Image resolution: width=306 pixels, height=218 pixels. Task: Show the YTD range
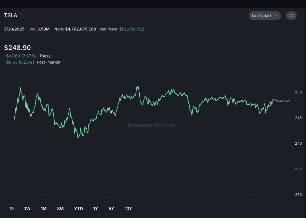pos(78,209)
